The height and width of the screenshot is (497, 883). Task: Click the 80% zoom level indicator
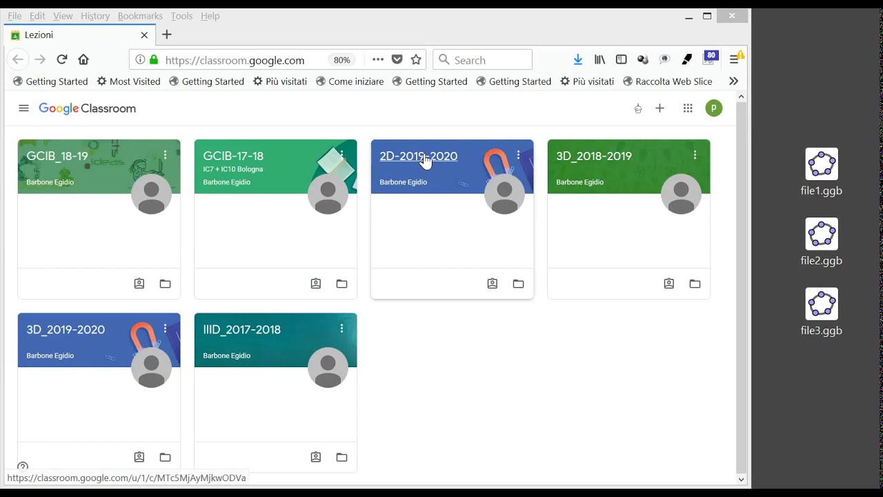point(341,60)
